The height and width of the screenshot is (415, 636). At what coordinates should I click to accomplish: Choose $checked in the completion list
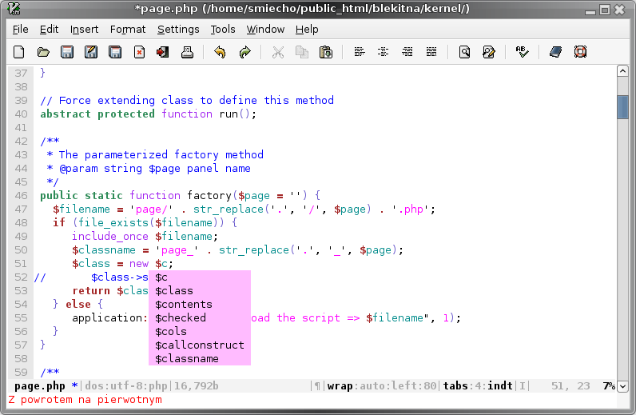tap(200, 318)
